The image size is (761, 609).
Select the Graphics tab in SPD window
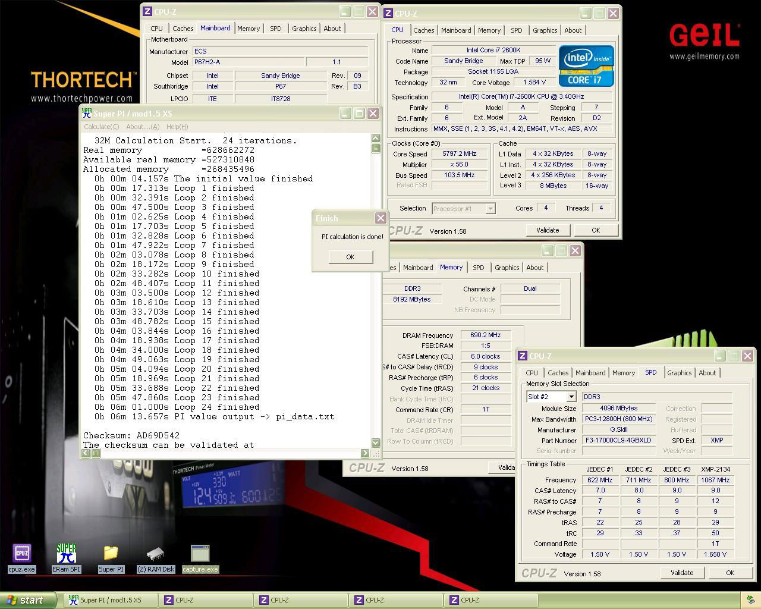pos(679,373)
